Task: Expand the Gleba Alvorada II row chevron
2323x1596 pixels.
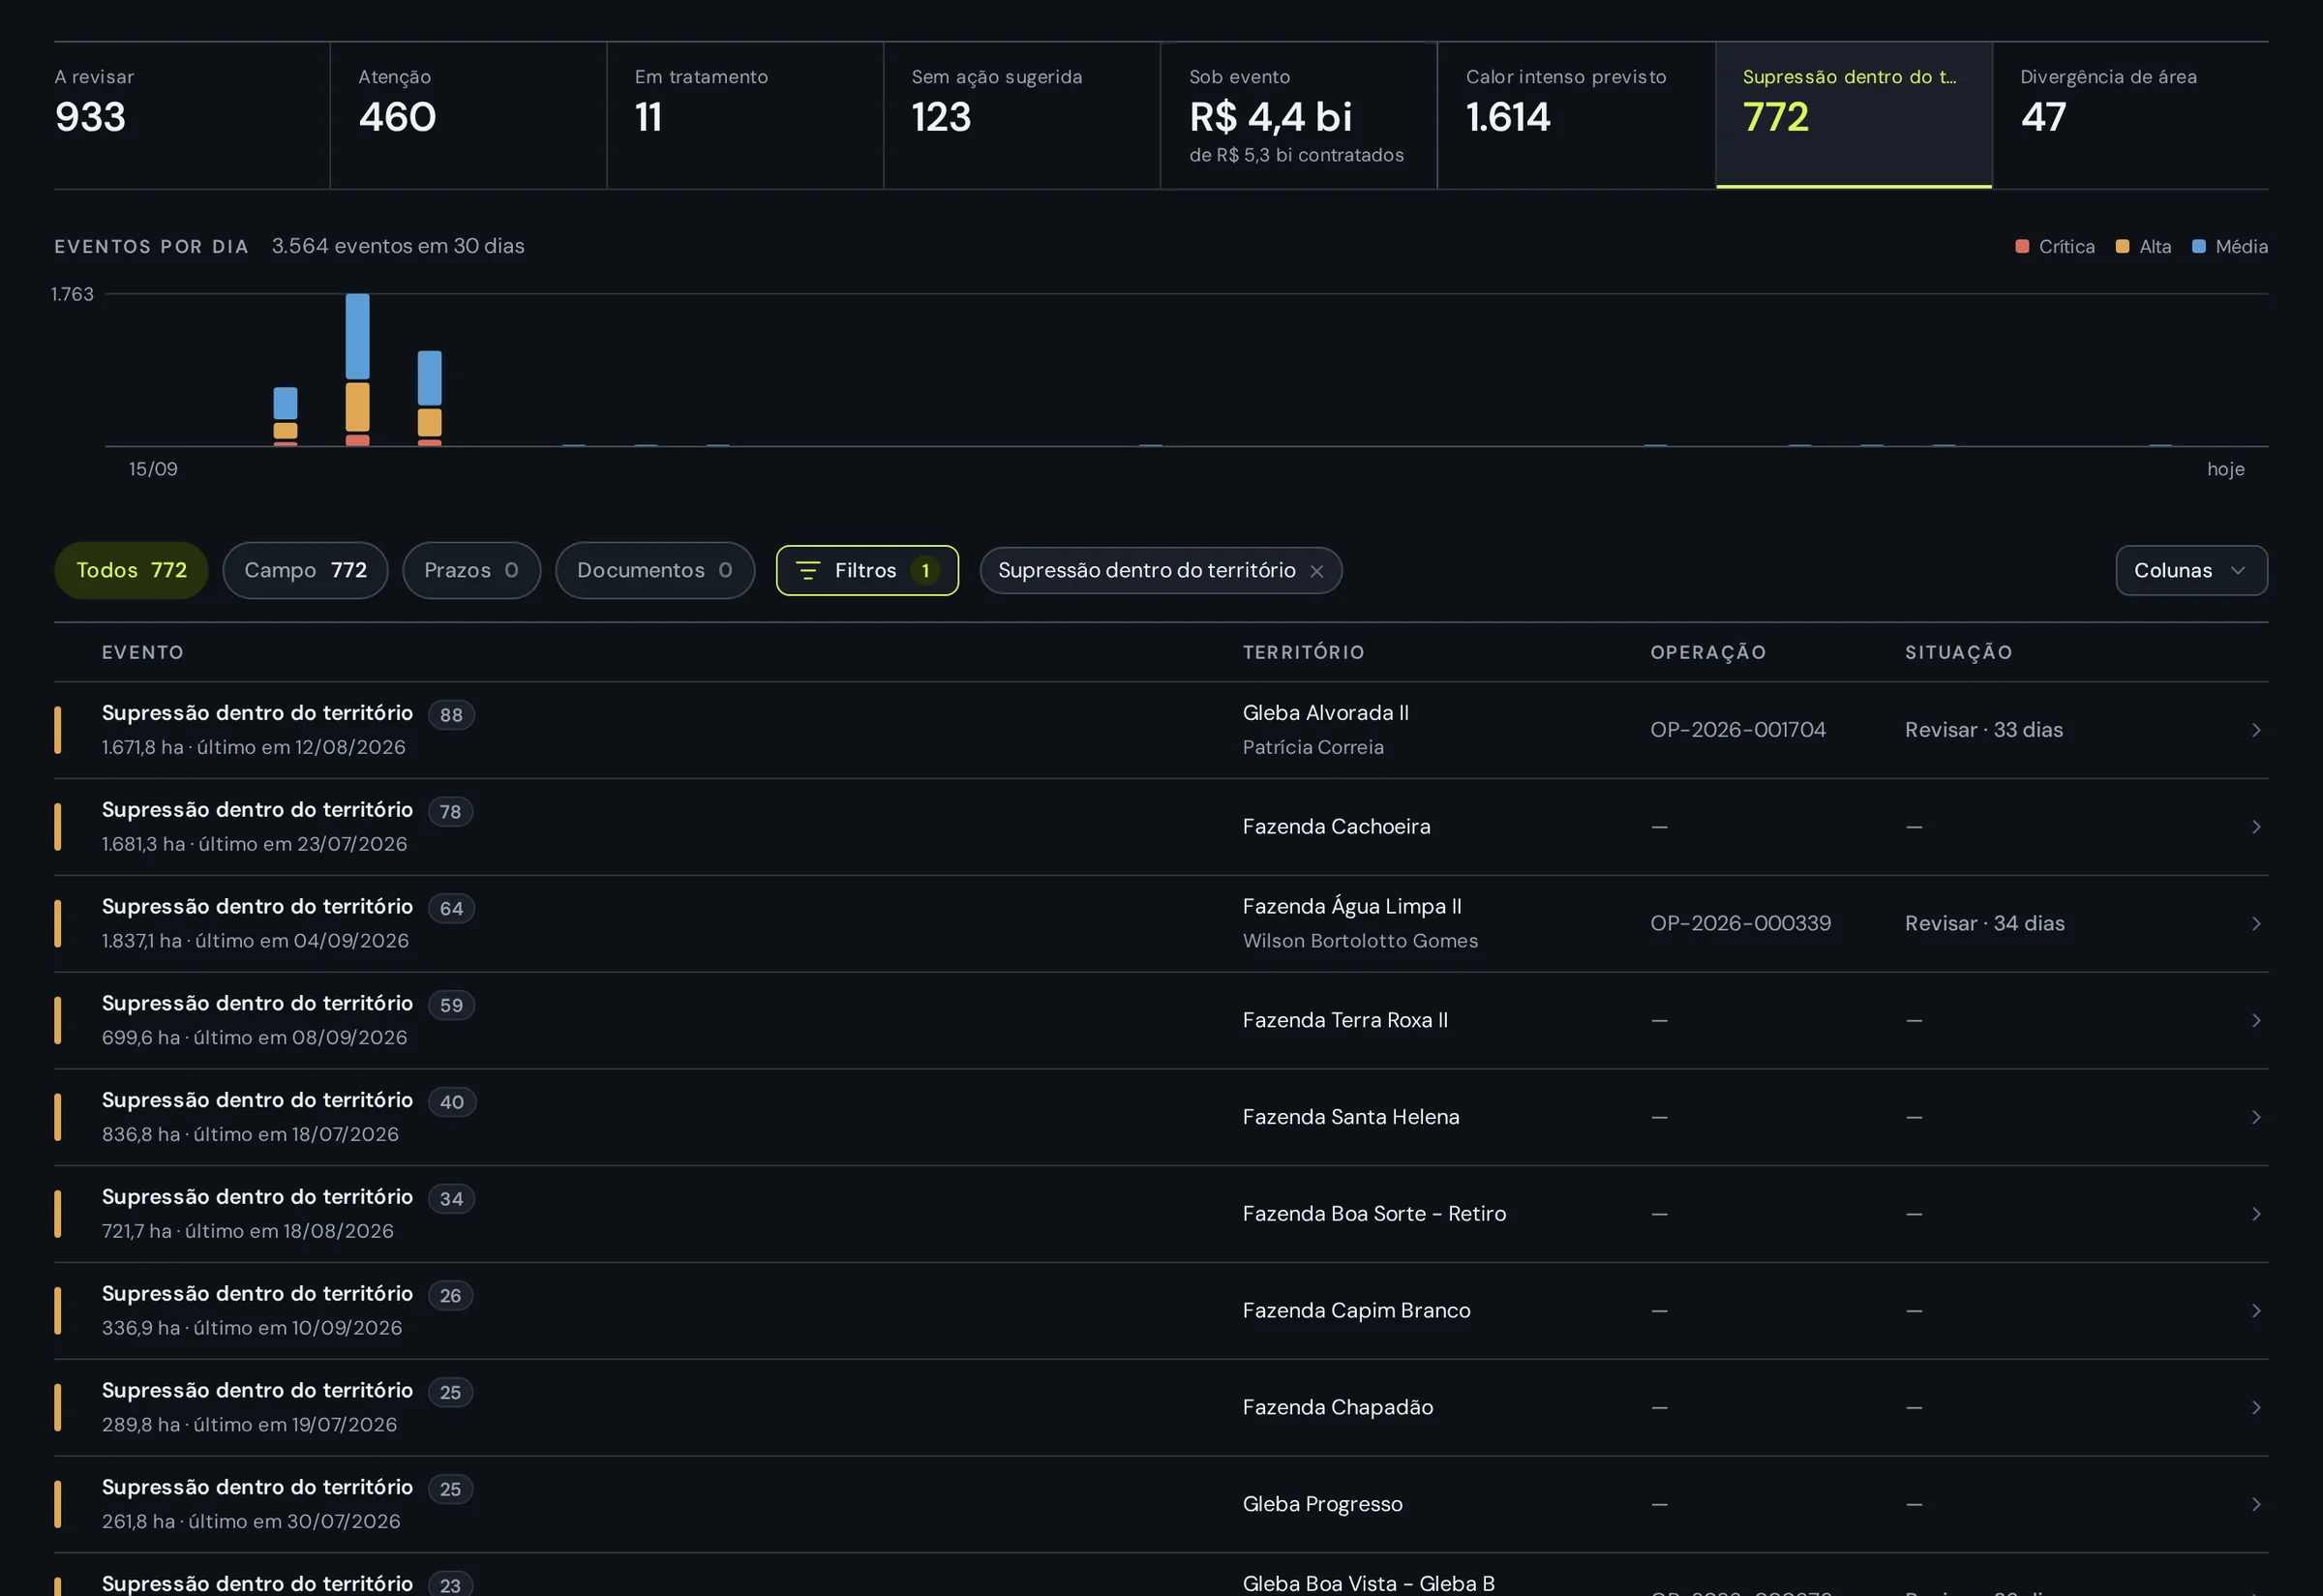Action: 2255,730
